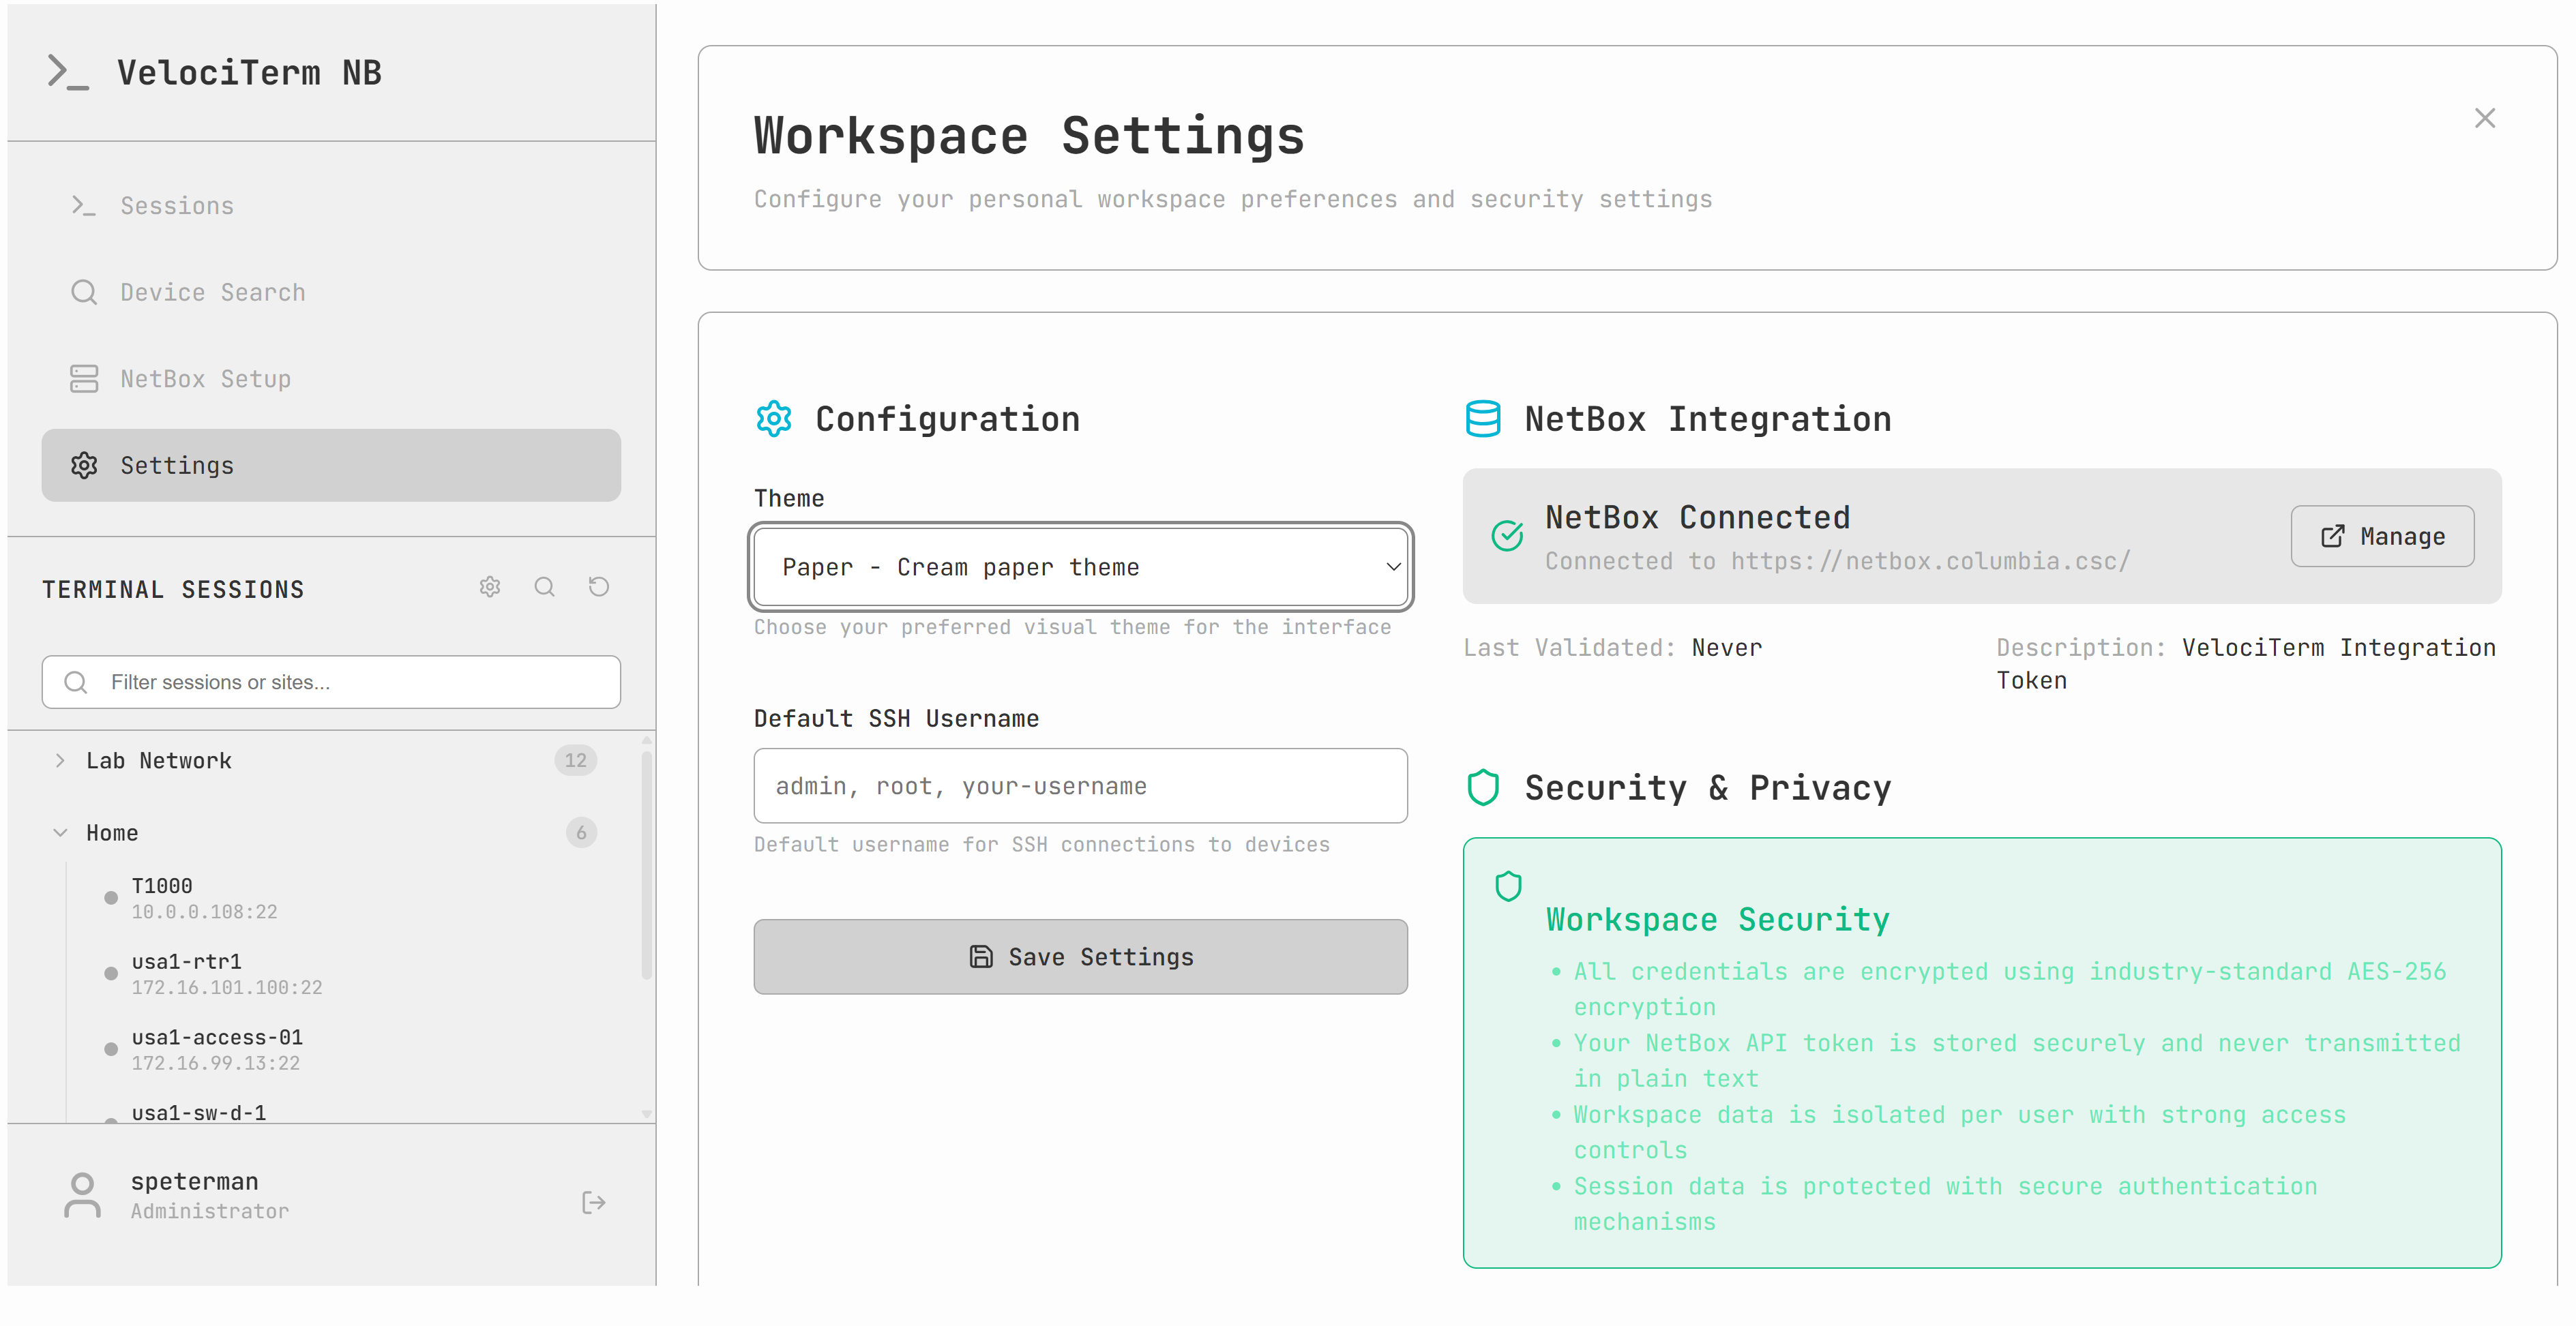Close the Workspace Settings panel
Image resolution: width=2576 pixels, height=1326 pixels.
tap(2484, 118)
